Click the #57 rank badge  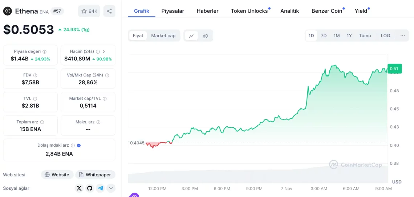[57, 11]
